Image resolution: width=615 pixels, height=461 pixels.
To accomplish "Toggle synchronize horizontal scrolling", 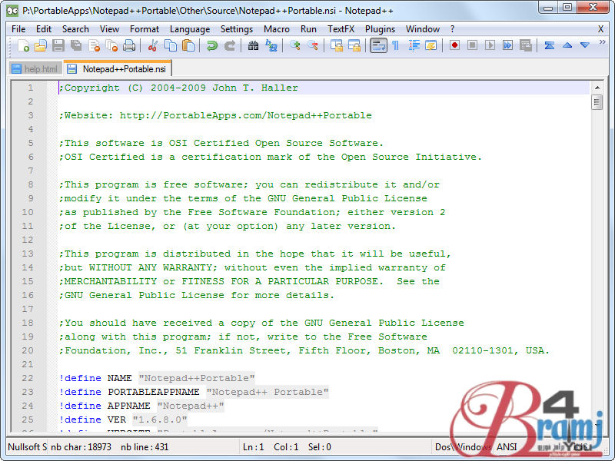I will point(354,46).
